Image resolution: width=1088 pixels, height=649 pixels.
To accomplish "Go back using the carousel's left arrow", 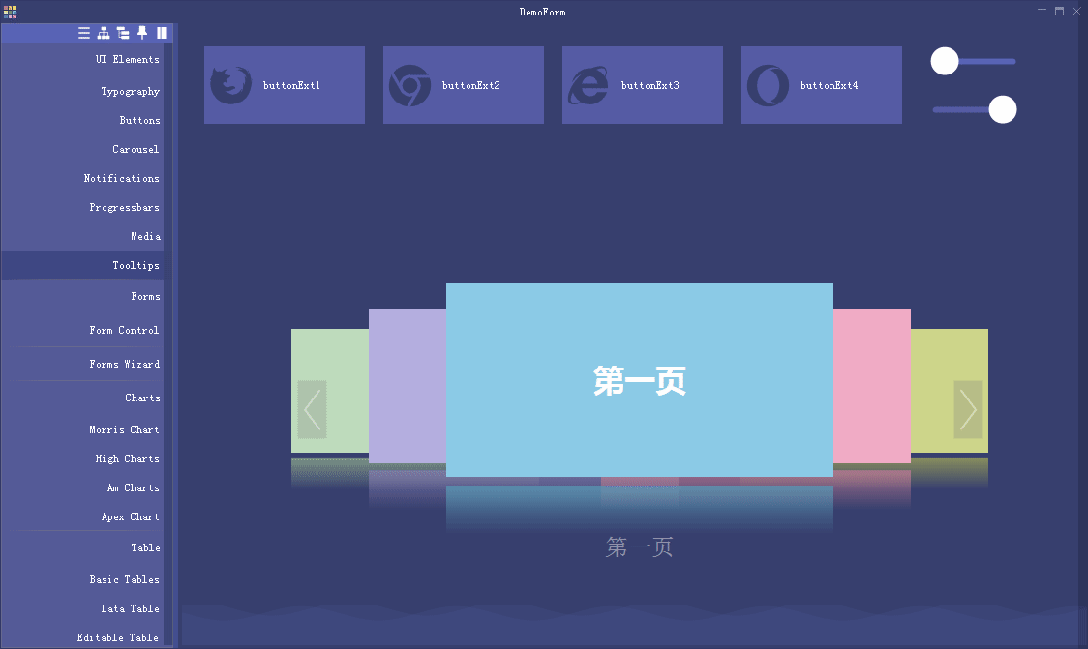I will [x=311, y=410].
